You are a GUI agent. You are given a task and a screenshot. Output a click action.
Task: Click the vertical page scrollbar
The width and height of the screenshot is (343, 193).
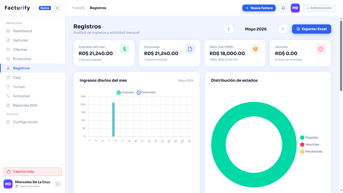tap(341, 56)
